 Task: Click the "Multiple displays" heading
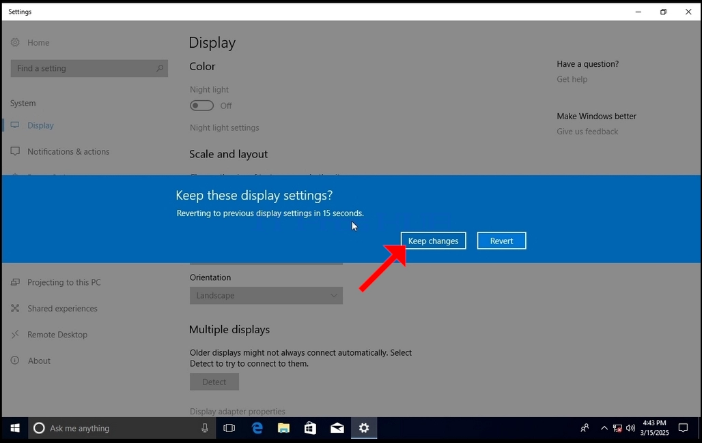229,329
